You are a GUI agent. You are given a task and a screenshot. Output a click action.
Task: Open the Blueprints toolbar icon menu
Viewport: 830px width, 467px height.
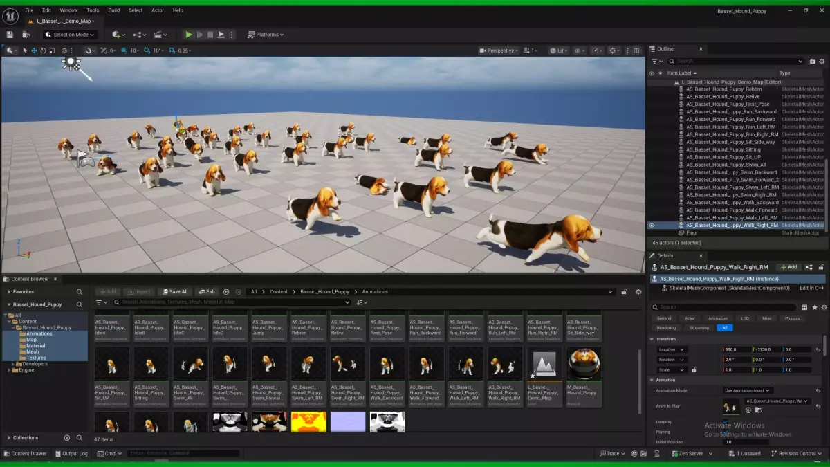[140, 35]
